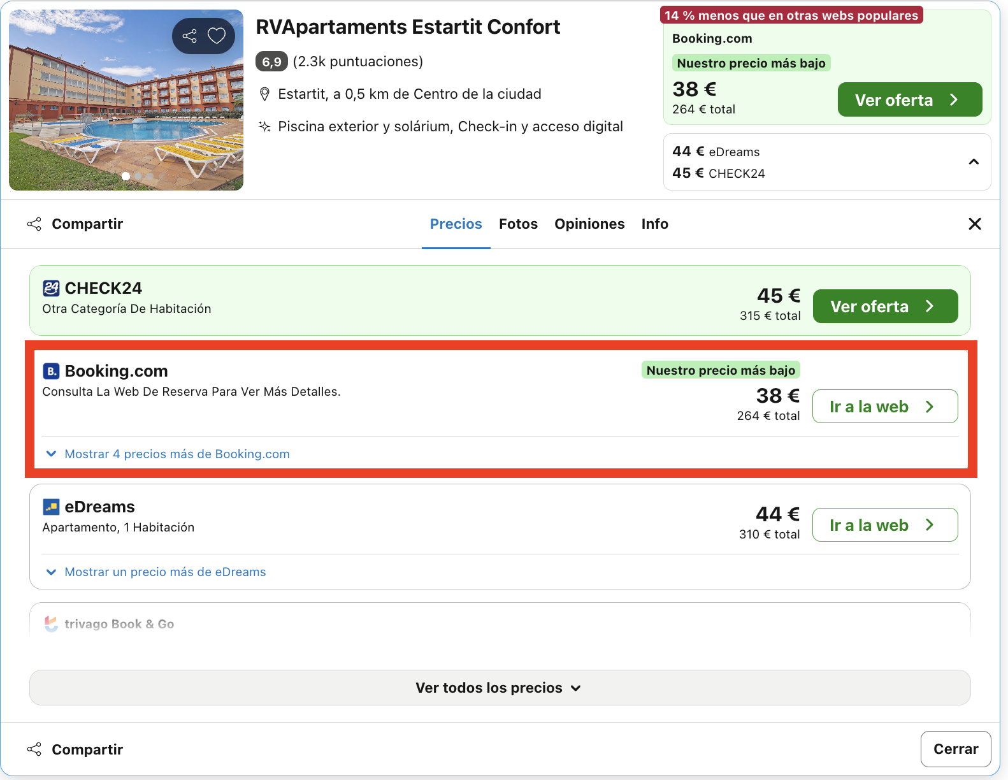Click the share icon on hotel photo
This screenshot has height=780, width=1008.
189,36
